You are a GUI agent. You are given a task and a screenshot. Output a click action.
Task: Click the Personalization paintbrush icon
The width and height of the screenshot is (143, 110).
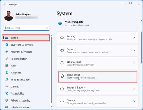tap(7, 59)
